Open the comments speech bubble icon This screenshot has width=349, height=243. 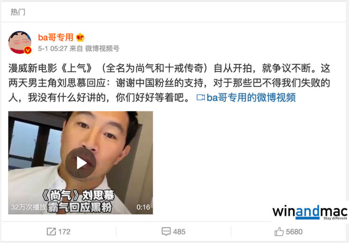tap(166, 232)
